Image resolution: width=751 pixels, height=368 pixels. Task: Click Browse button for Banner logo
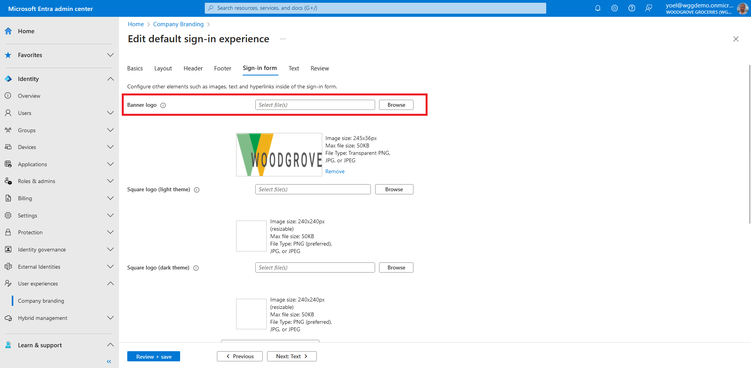click(x=396, y=105)
